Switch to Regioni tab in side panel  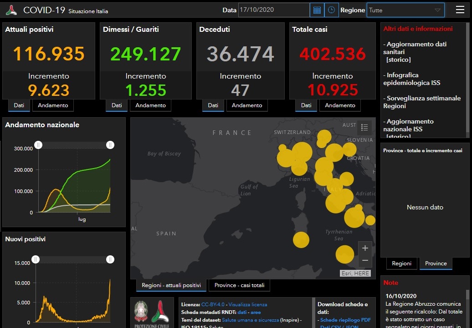[x=401, y=263]
